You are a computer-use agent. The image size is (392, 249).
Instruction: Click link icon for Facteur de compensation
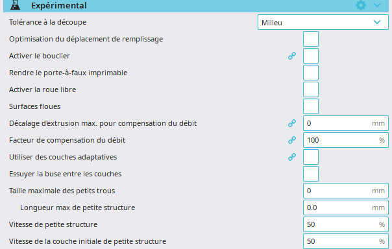292,140
